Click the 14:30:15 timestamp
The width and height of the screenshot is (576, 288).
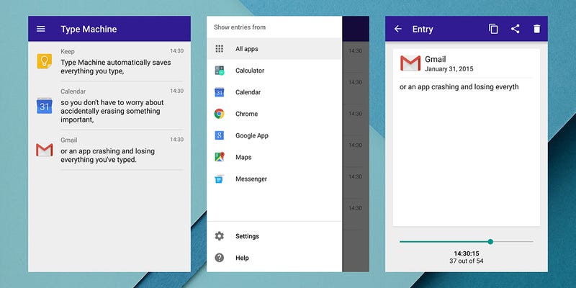coord(466,253)
